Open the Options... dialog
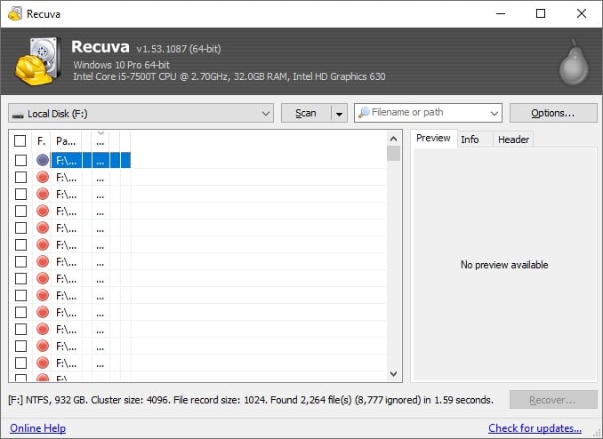Screen dimensions: 603x439 pos(553,113)
